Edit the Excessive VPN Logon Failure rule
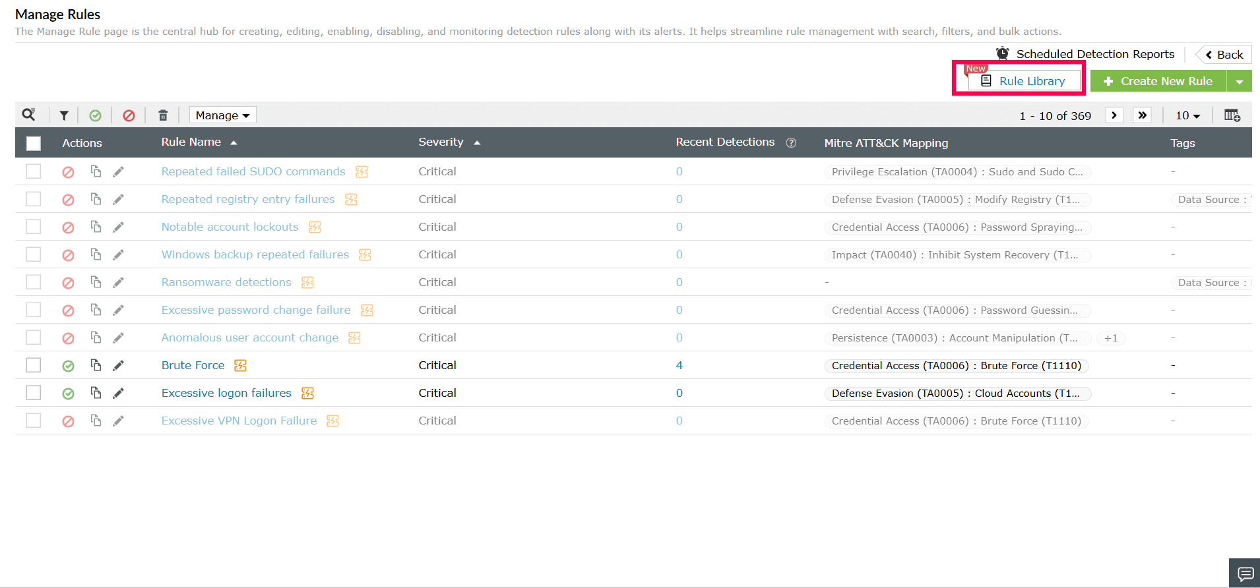This screenshot has height=588, width=1260. (x=118, y=421)
